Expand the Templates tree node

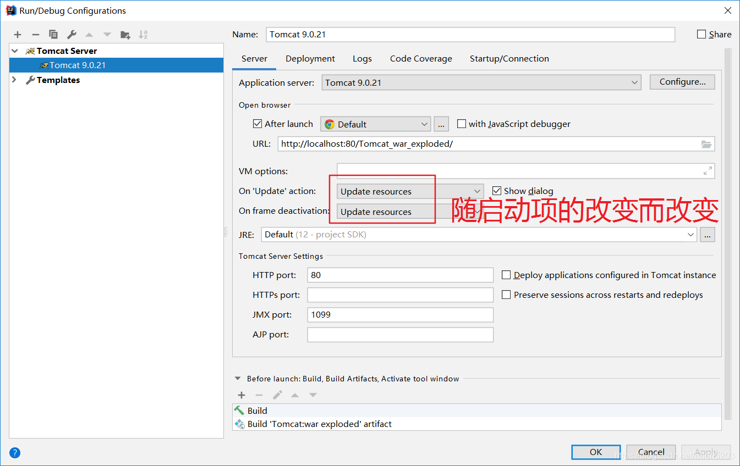pyautogui.click(x=15, y=80)
